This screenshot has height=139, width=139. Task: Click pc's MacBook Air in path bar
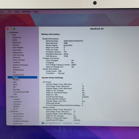click(x=53, y=123)
